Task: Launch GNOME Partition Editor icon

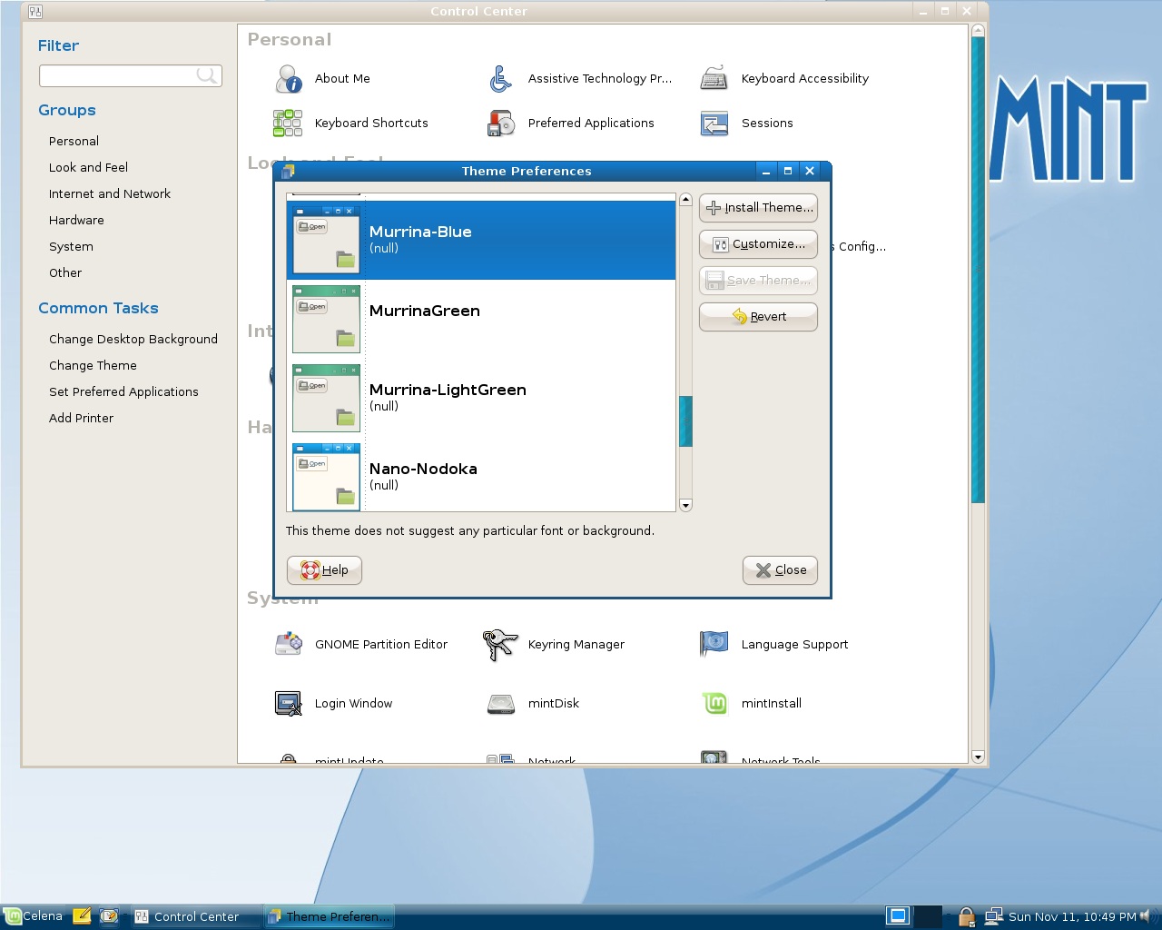Action: (288, 644)
